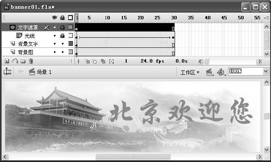Click the add motion guide layer icon
Viewport: 271px width, 162px height.
coord(15,61)
